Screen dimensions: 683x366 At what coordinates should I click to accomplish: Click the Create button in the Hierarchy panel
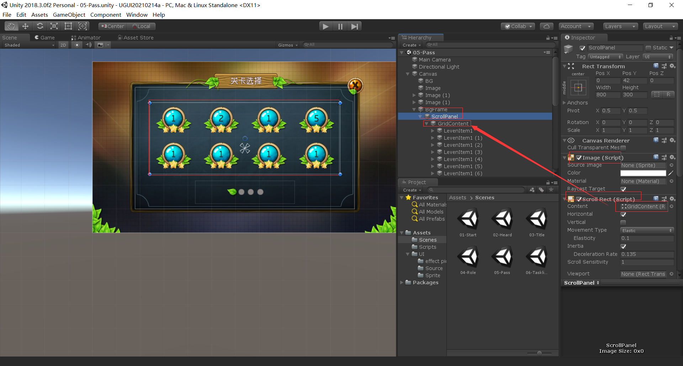(x=410, y=45)
